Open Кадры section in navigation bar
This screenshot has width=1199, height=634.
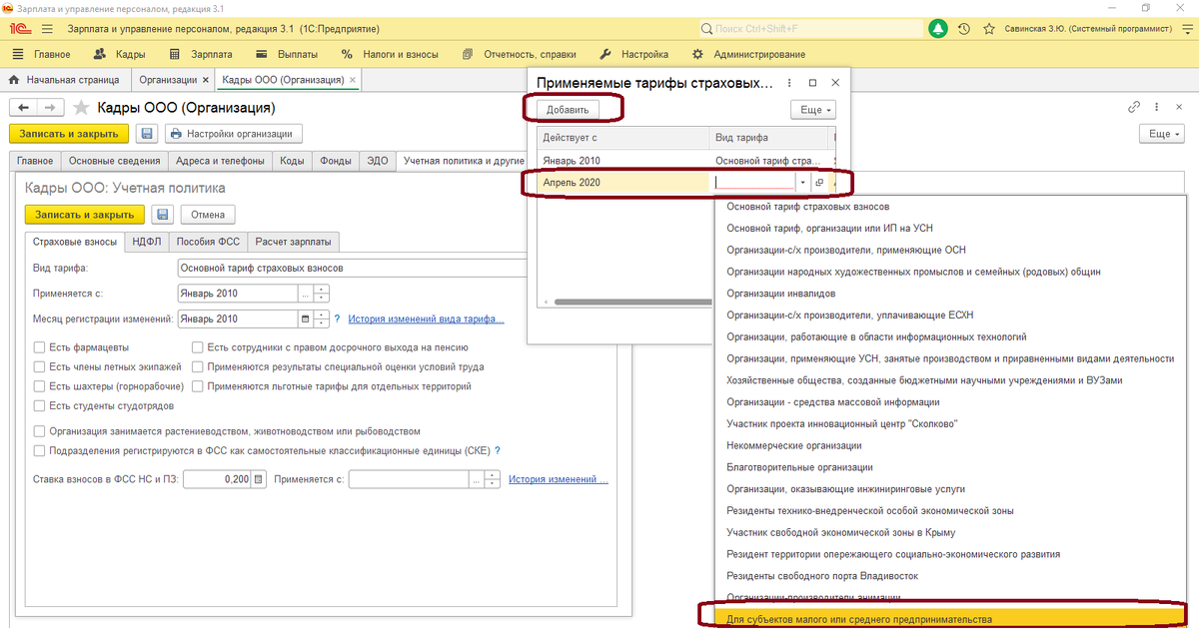click(x=120, y=54)
